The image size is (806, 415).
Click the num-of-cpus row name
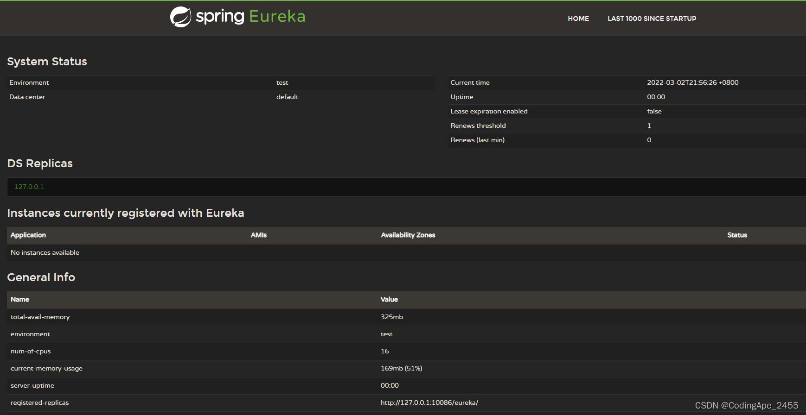click(31, 351)
